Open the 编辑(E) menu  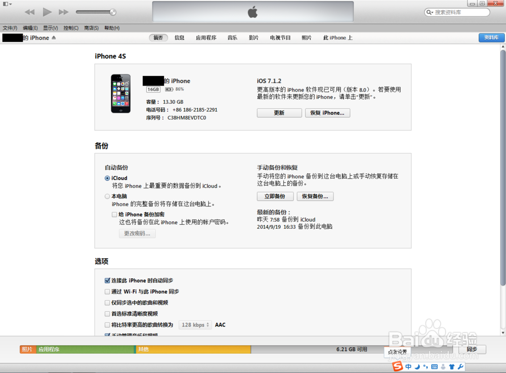click(30, 28)
